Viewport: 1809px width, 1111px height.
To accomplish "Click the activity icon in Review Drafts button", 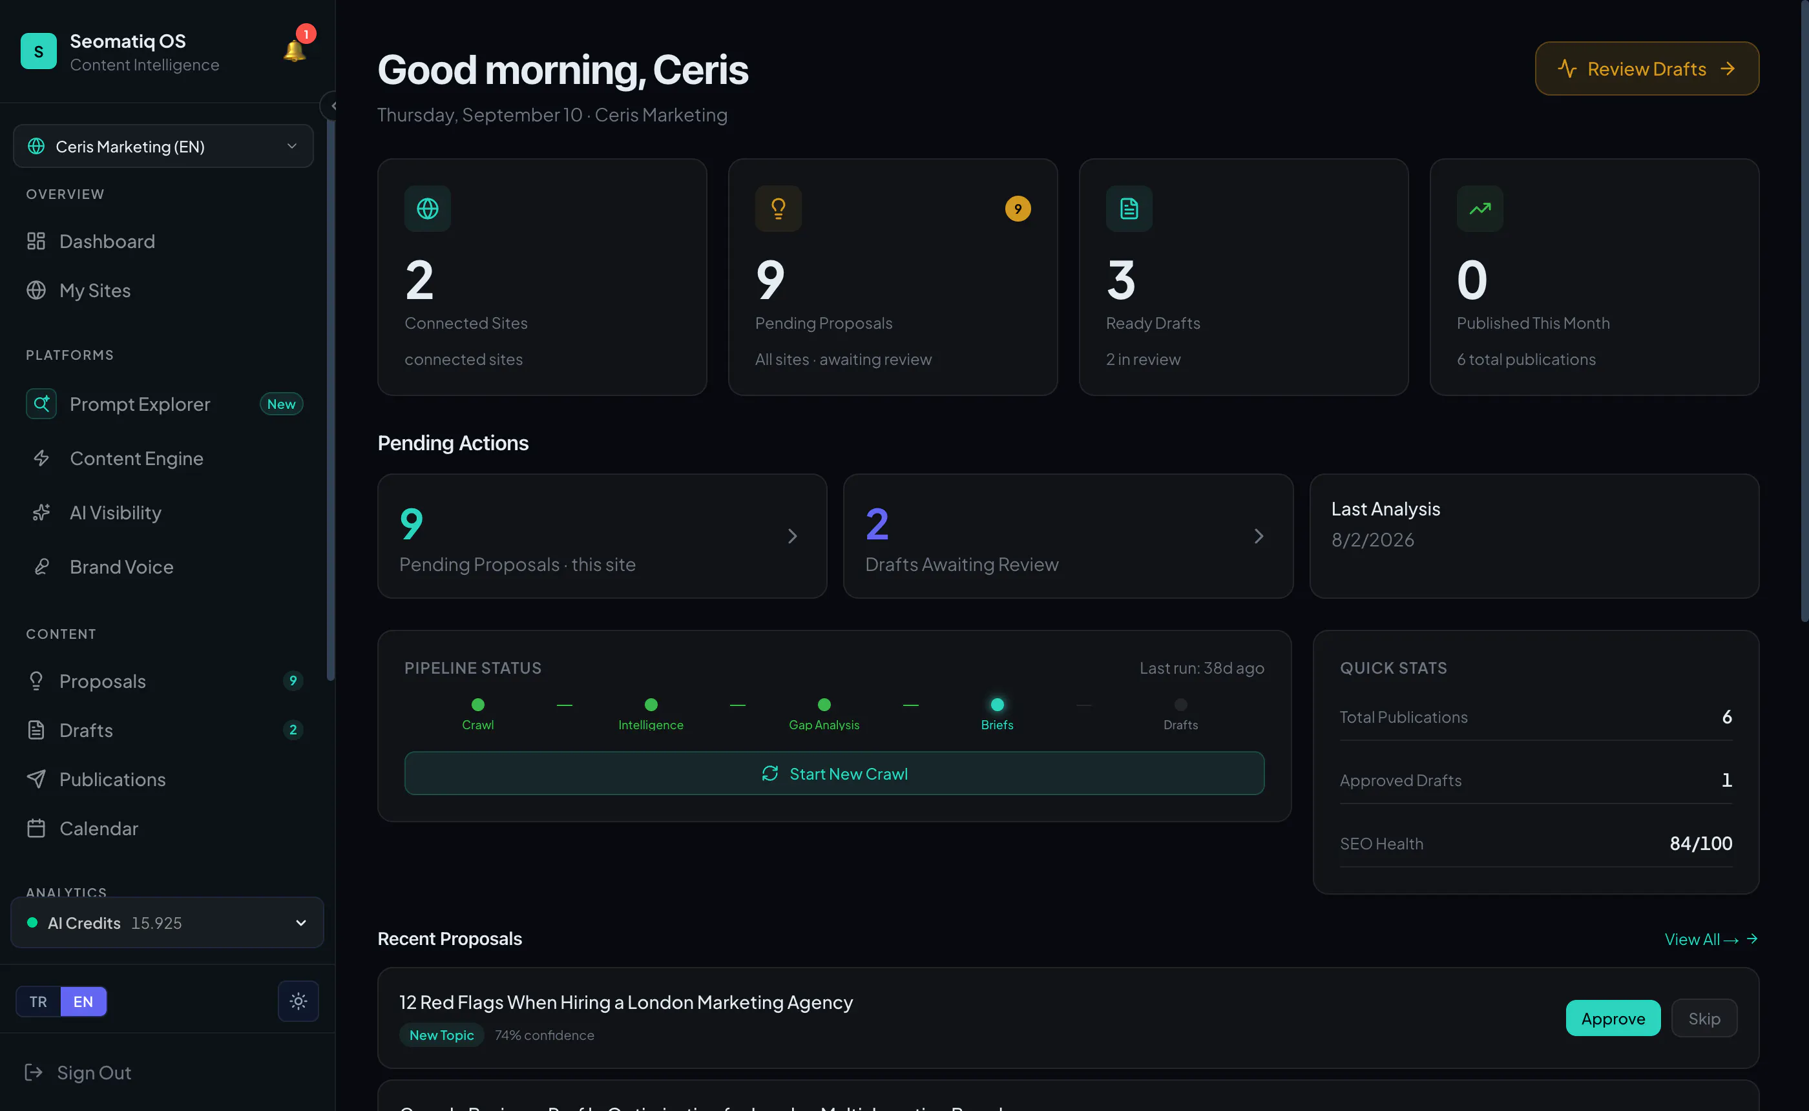I will click(x=1567, y=69).
